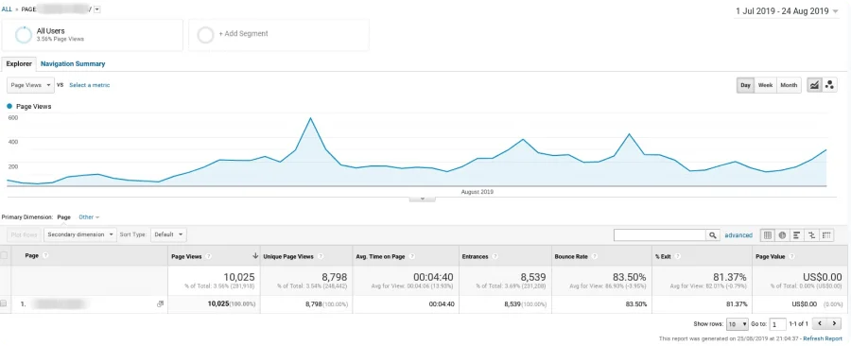This screenshot has height=346, width=851.
Task: Sort by the Bounce Rate column
Action: tap(571, 256)
